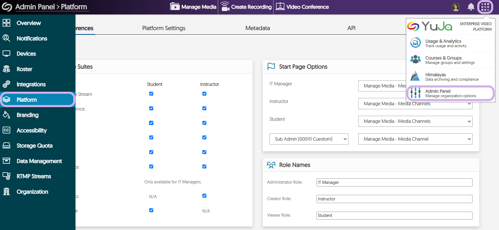Open the Sub Admin role dropdown
The image size is (499, 230).
[x=309, y=139]
